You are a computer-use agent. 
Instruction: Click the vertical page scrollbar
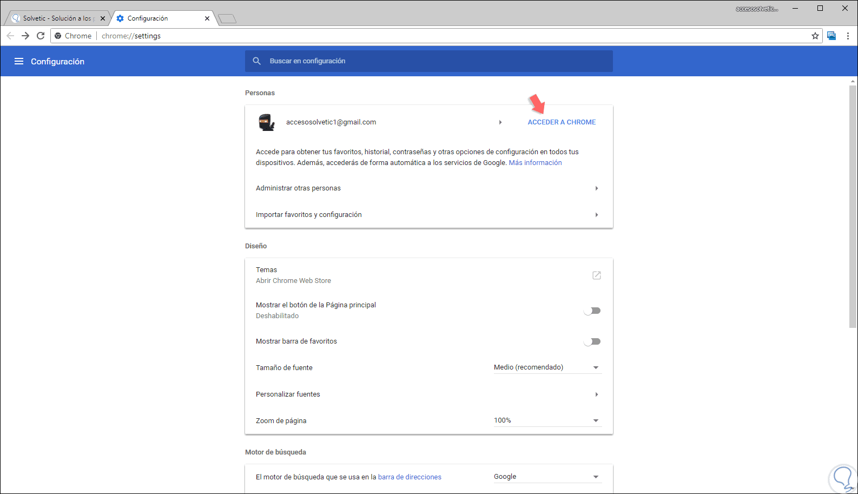[x=853, y=206]
